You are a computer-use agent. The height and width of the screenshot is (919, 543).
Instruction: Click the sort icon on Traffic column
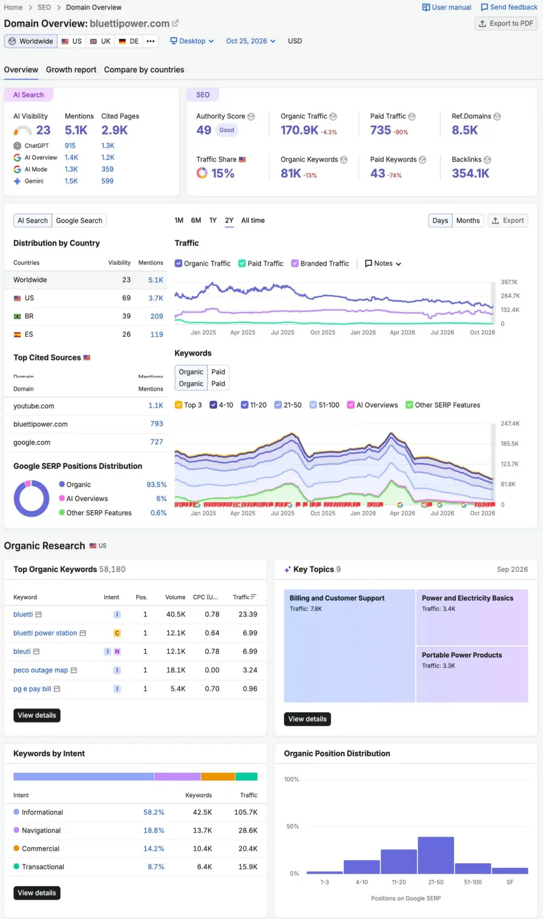254,597
